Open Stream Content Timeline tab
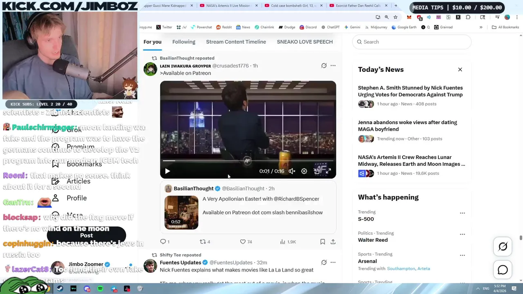 tap(236, 42)
